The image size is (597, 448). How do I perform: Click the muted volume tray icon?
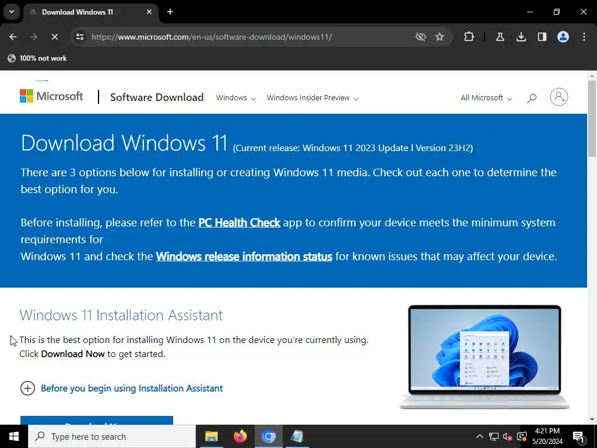[508, 436]
